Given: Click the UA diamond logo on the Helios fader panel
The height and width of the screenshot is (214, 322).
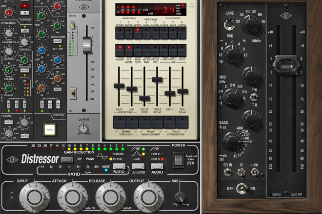Looking at the screenshot, I should click(286, 16).
